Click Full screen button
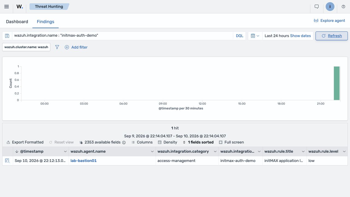The width and height of the screenshot is (350, 197). (231, 142)
